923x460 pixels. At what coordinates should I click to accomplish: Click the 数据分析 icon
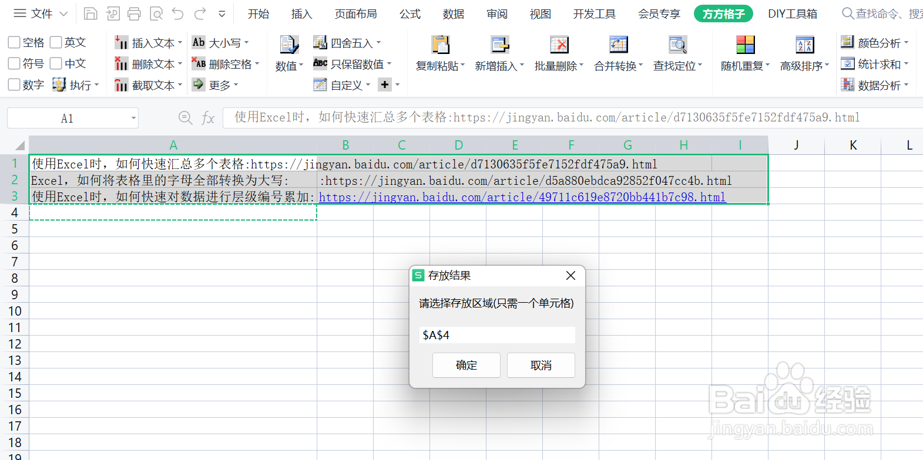click(x=847, y=84)
